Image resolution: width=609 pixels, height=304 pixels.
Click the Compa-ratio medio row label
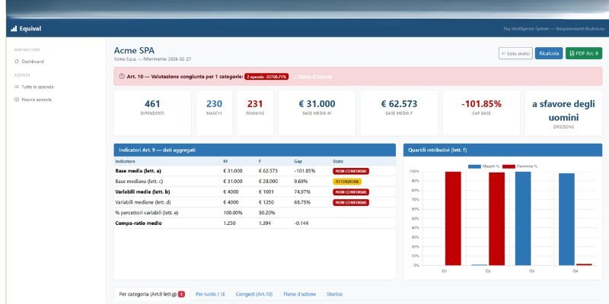coord(139,223)
